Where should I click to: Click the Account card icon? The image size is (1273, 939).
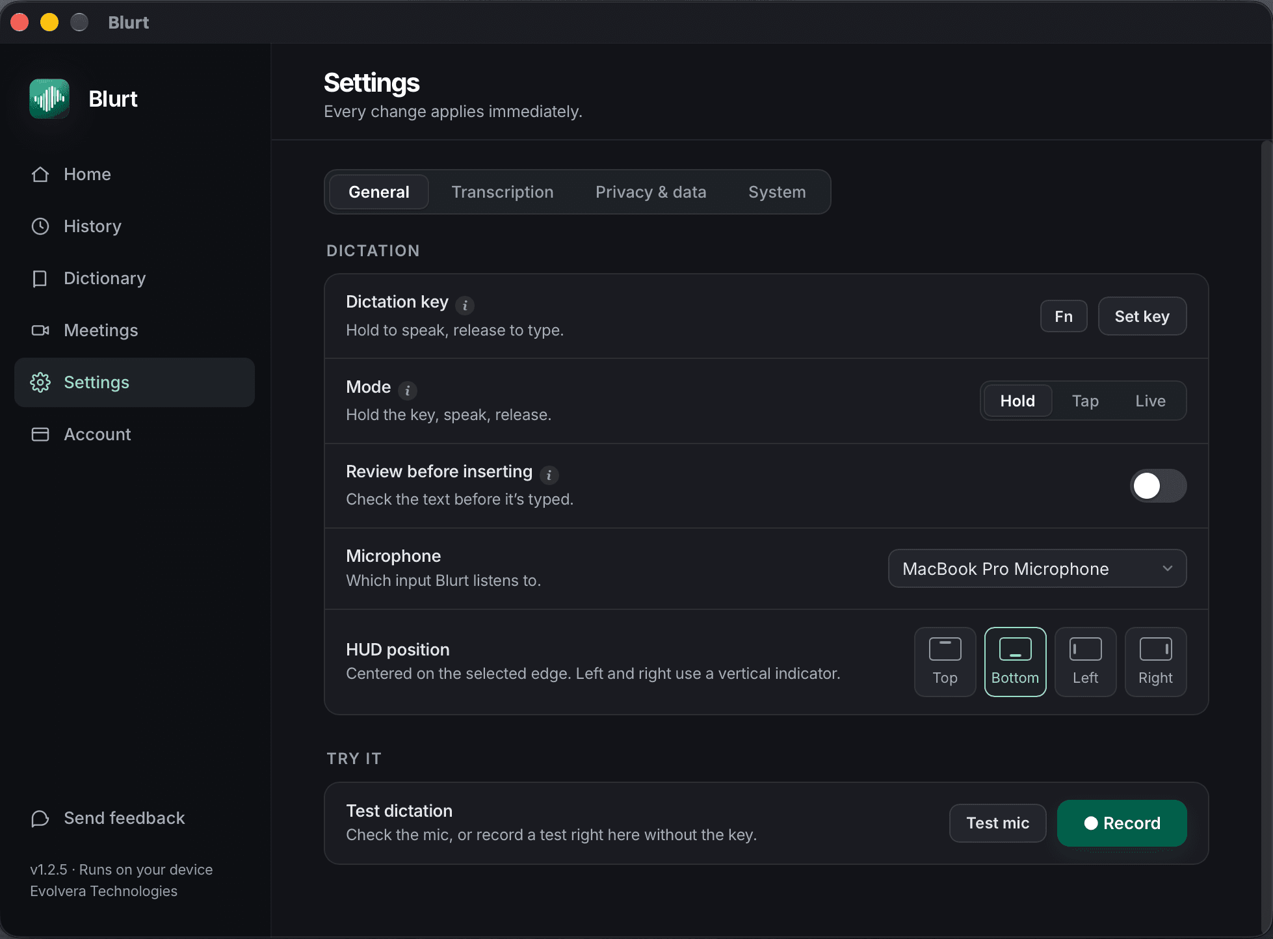[x=40, y=434]
